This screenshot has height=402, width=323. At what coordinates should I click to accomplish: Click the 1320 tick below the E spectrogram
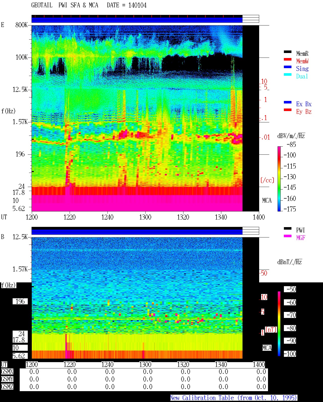click(x=183, y=217)
